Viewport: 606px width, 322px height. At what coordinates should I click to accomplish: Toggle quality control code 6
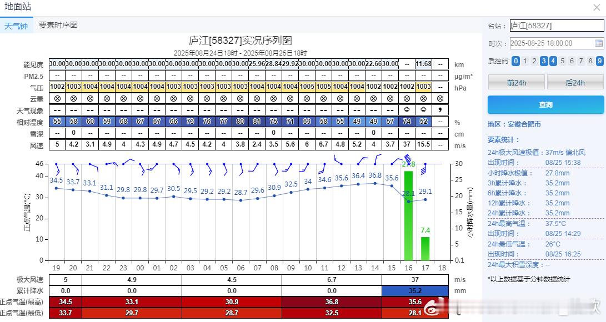pyautogui.click(x=572, y=61)
